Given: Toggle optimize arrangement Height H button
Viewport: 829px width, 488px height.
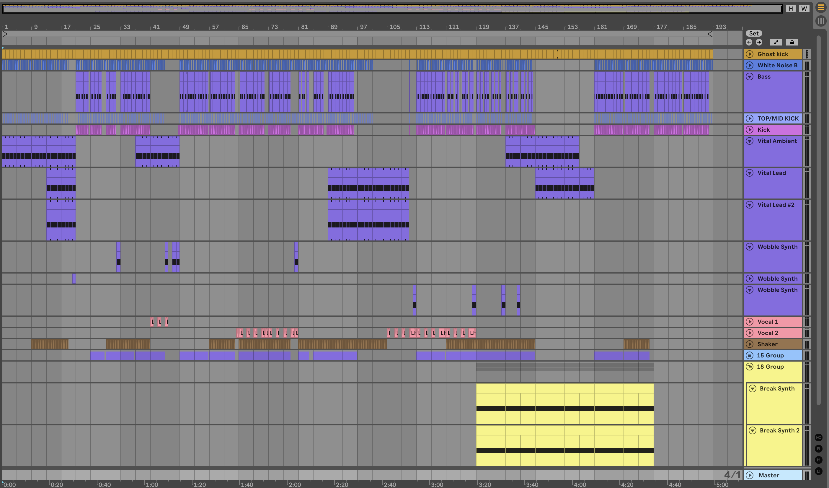Looking at the screenshot, I should 791,9.
